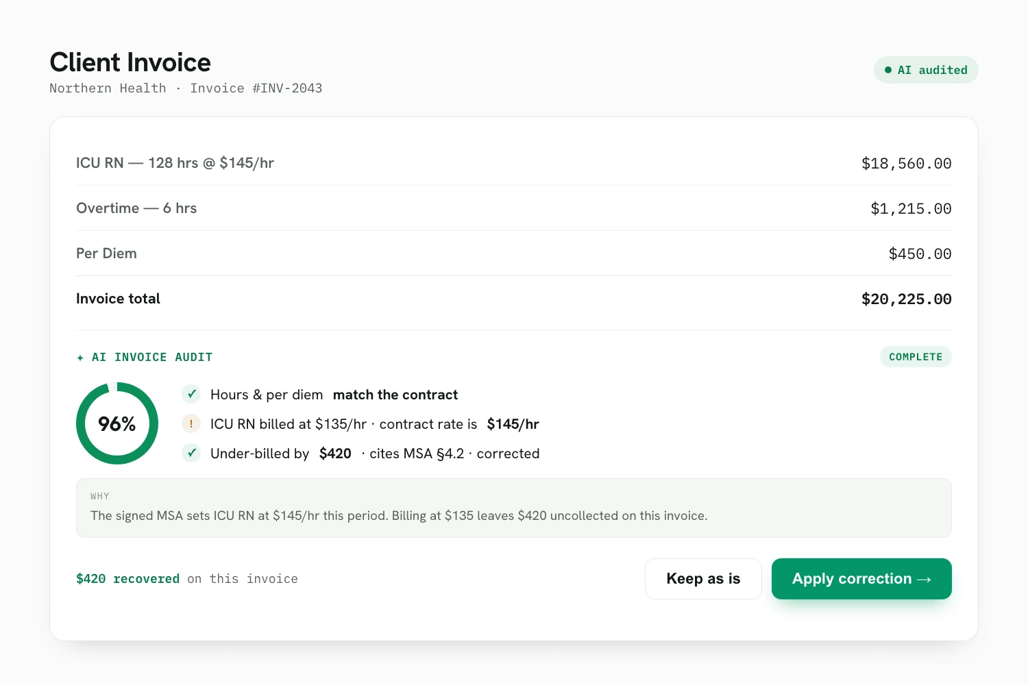Click the Northern Health Invoice #INV-2043 subtitle

[x=186, y=88]
